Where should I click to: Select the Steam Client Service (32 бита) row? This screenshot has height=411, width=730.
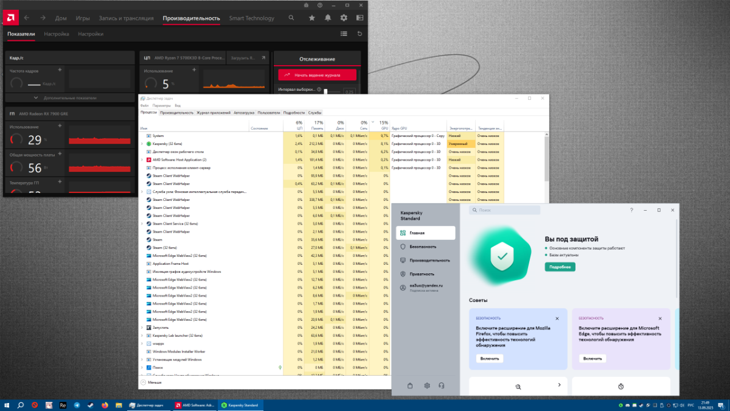tap(265, 223)
